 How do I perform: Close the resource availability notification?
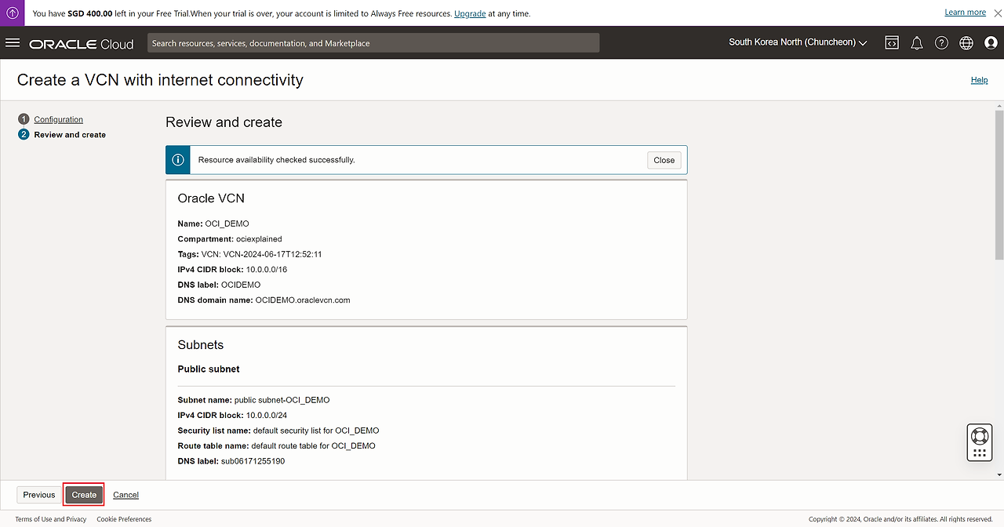(x=664, y=160)
